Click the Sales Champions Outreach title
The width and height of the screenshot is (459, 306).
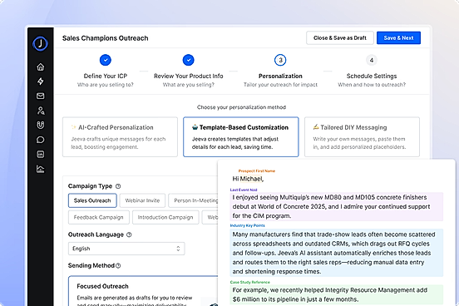tap(105, 38)
